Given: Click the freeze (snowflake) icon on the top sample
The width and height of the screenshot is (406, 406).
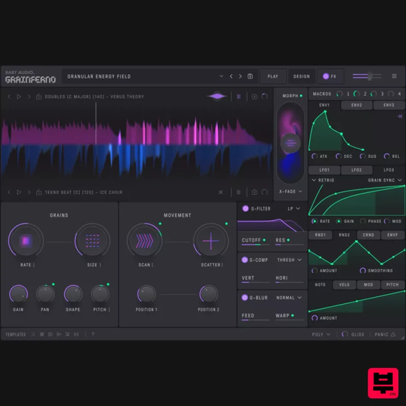Looking at the screenshot, I should tap(239, 96).
